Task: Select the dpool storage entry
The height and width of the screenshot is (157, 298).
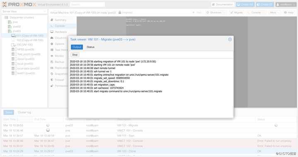Action: pyautogui.click(x=23, y=59)
